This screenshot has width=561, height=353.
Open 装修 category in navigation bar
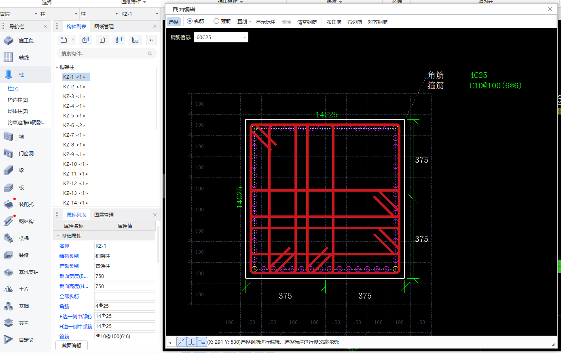coord(24,255)
